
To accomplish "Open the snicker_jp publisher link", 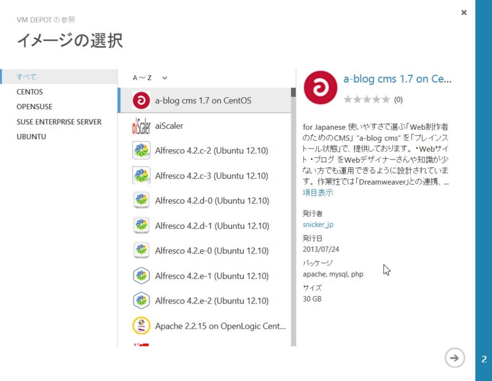I will [x=318, y=225].
